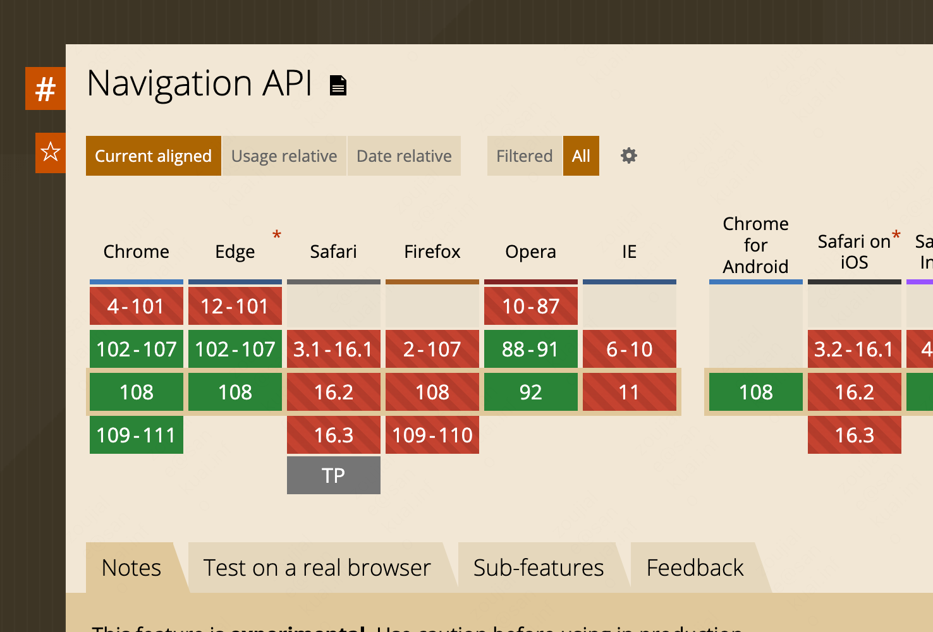This screenshot has width=933, height=632.
Task: Select Safari on iOS 16.3 cell
Action: [x=855, y=435]
